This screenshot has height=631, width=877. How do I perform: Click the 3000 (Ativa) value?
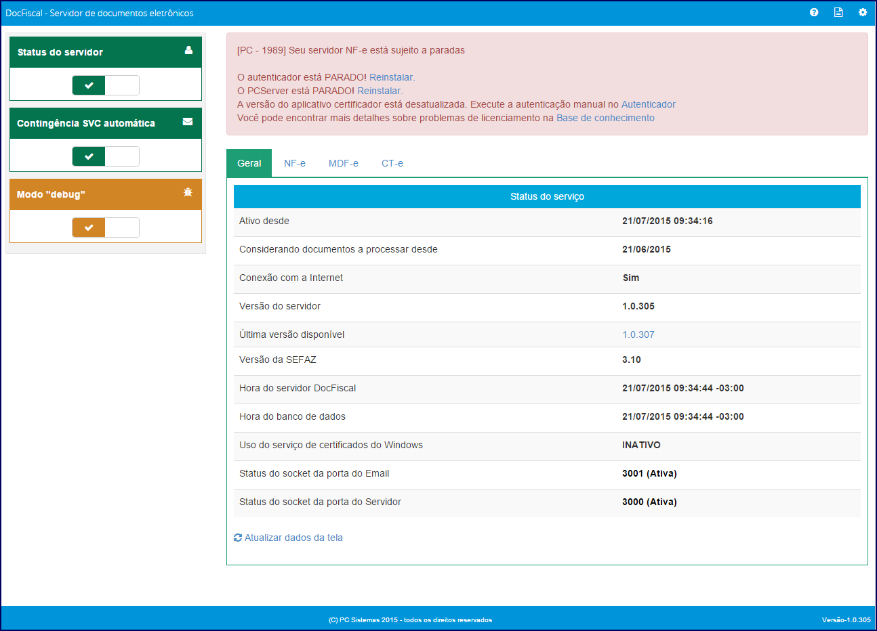pos(649,502)
